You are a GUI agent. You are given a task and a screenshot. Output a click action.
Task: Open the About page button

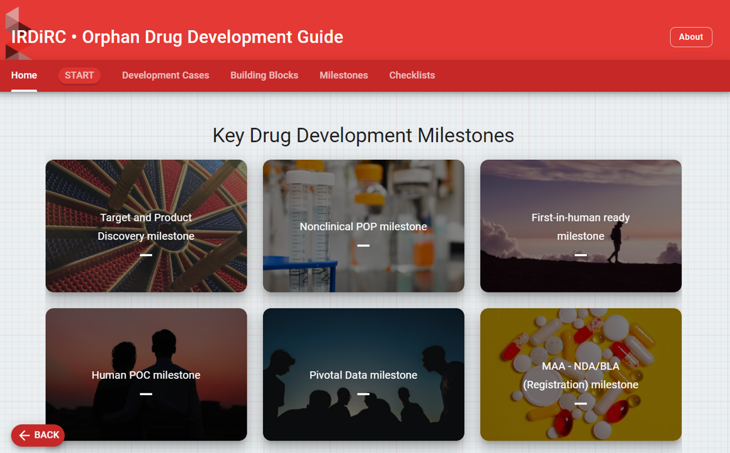[x=691, y=37]
